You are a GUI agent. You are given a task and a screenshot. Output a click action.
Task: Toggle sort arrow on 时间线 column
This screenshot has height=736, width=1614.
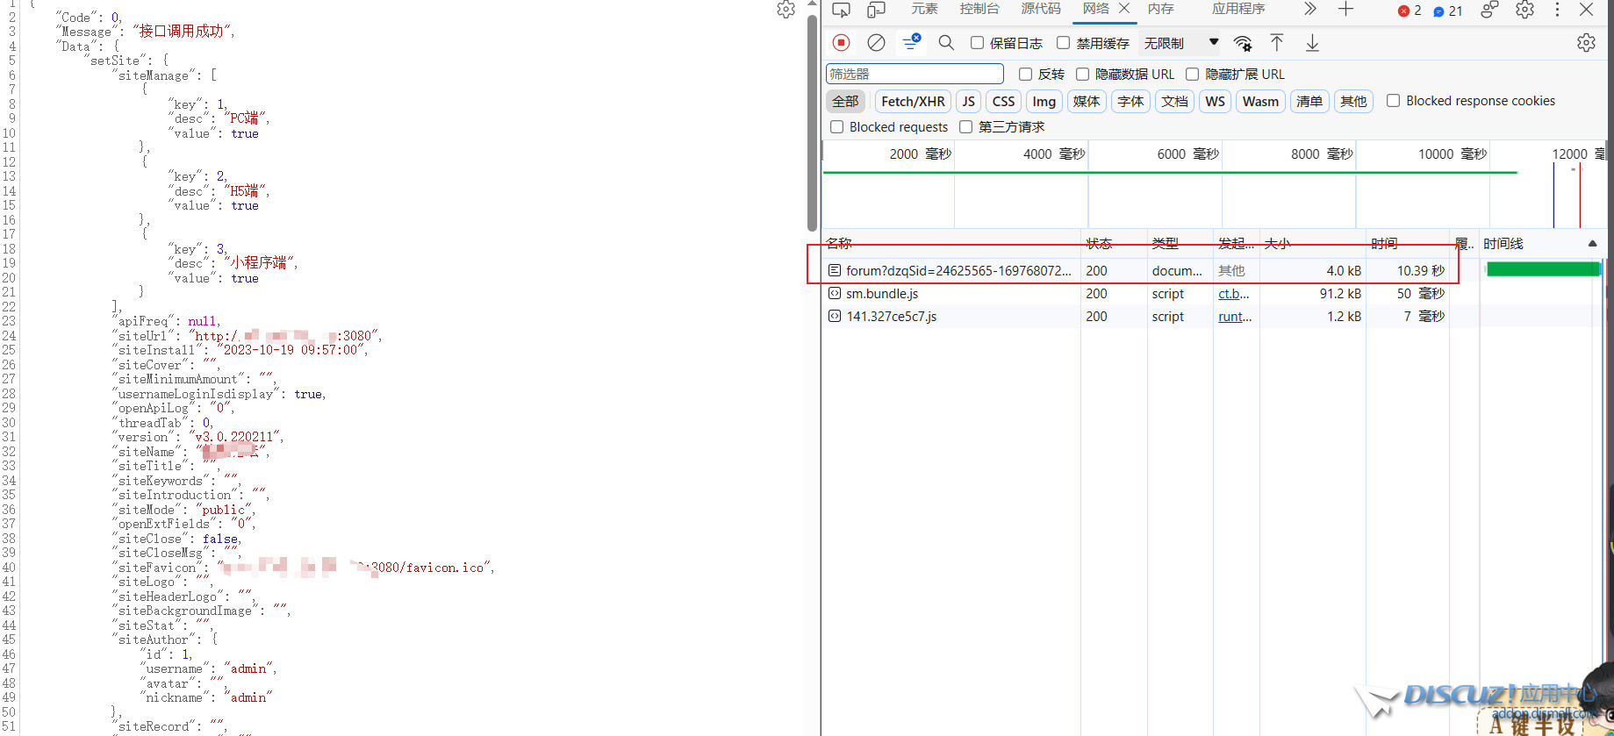[1592, 244]
